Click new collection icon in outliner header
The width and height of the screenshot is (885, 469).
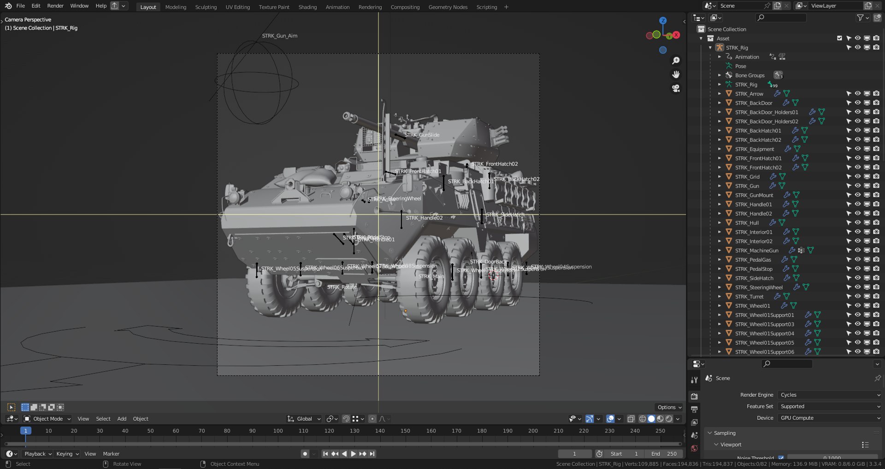click(877, 18)
